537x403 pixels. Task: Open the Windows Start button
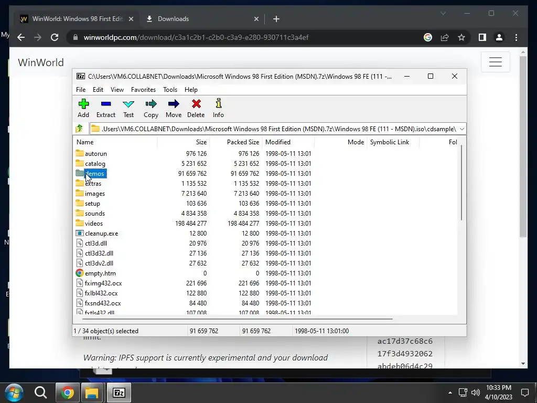pyautogui.click(x=14, y=393)
